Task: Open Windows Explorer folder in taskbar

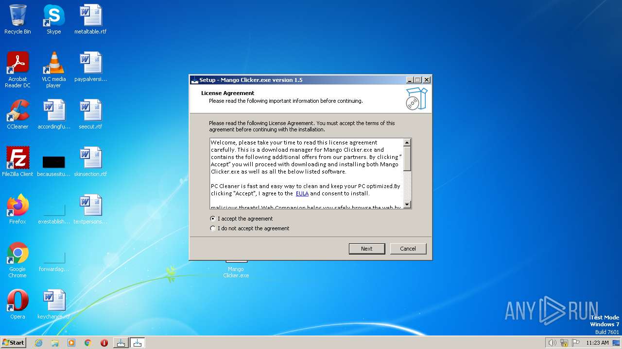Action: [55, 343]
